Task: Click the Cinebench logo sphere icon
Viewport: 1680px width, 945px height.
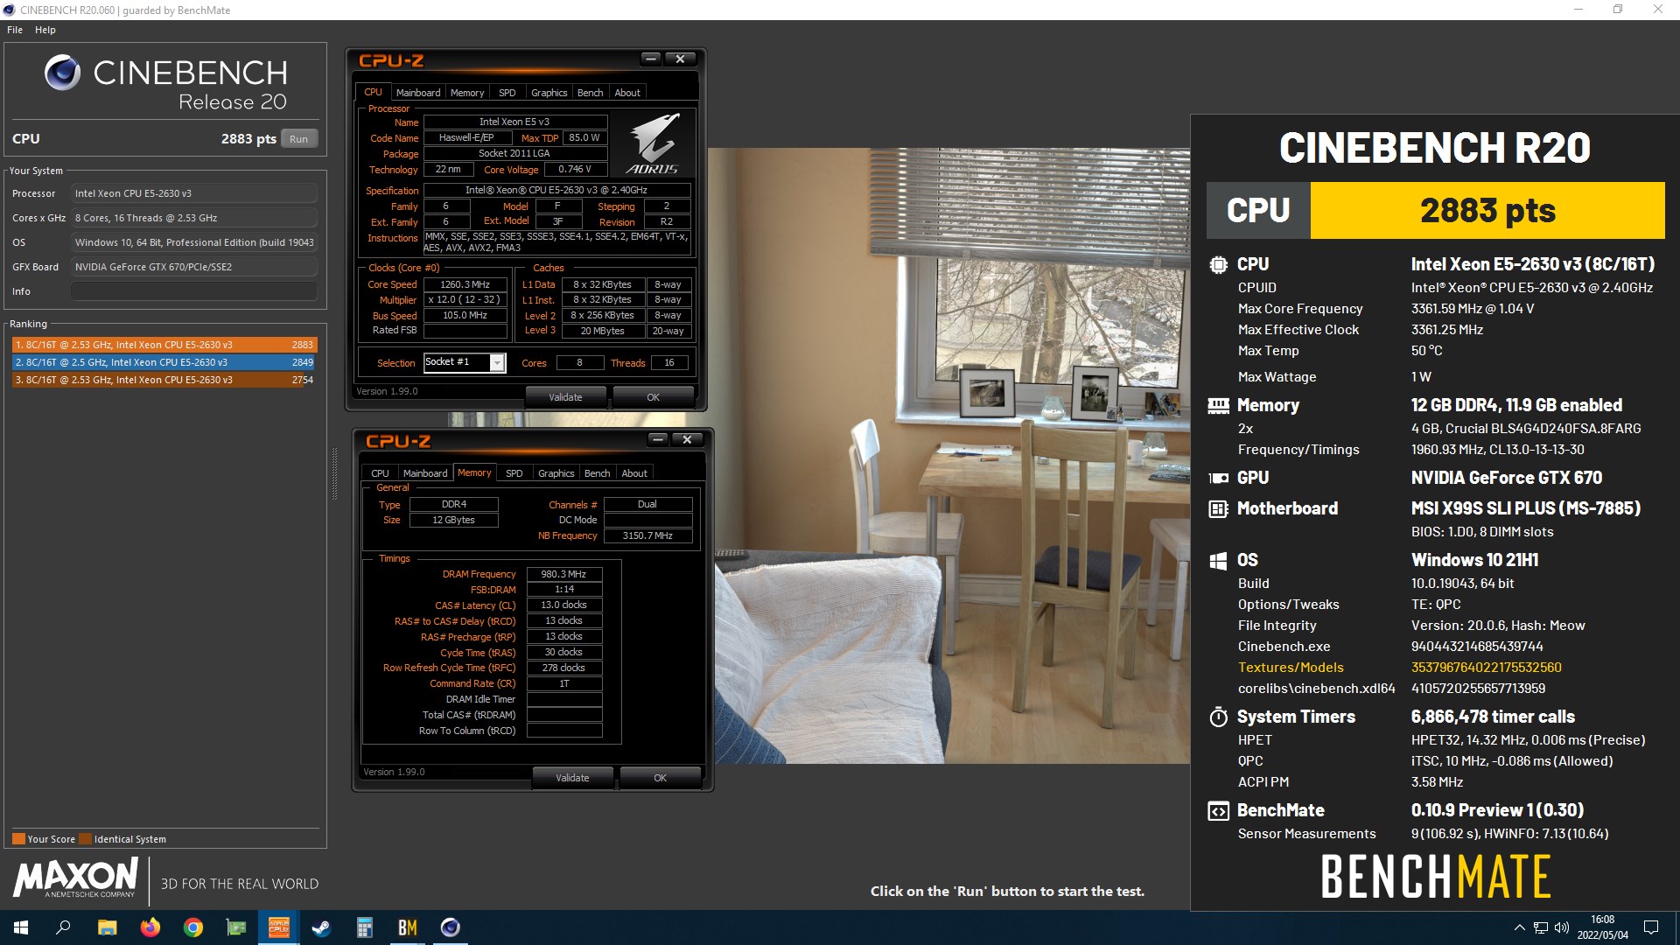Action: coord(62,73)
